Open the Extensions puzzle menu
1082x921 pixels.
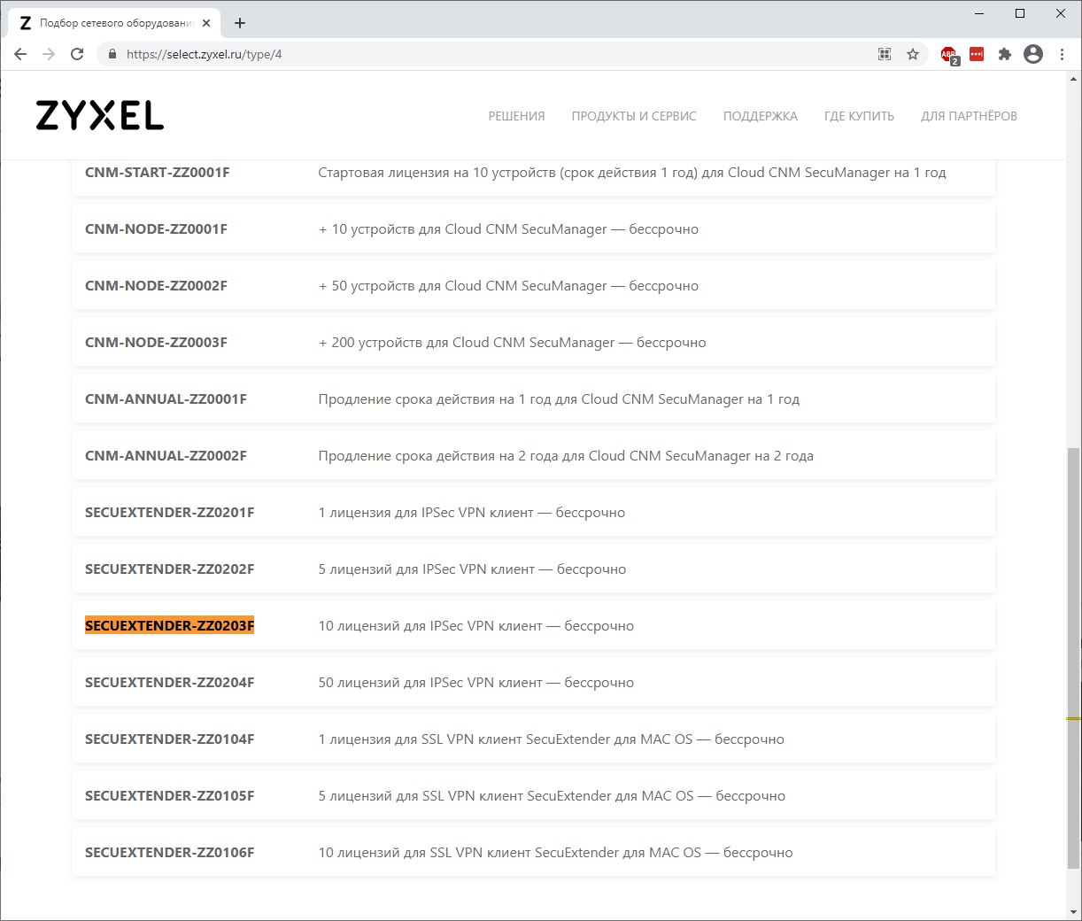(1005, 54)
